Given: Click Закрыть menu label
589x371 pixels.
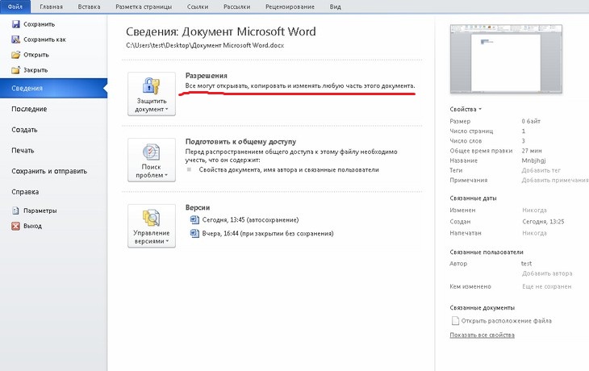Looking at the screenshot, I should point(36,70).
